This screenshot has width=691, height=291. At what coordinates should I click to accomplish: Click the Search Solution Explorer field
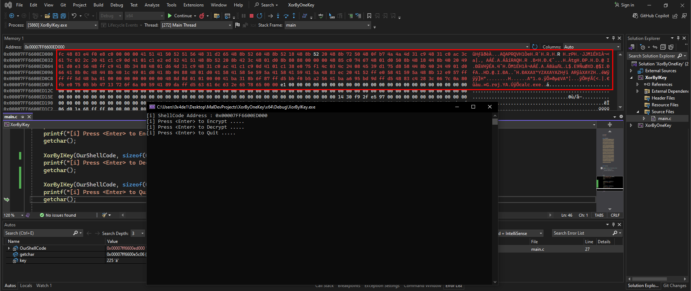point(657,56)
